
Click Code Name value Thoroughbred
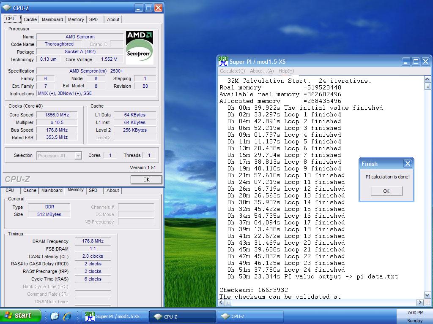coord(59,44)
